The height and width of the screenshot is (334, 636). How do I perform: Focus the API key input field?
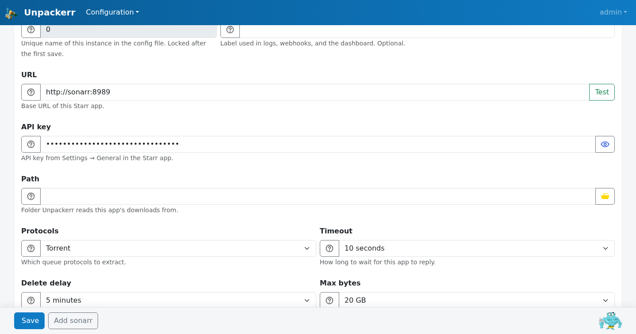coord(318,144)
